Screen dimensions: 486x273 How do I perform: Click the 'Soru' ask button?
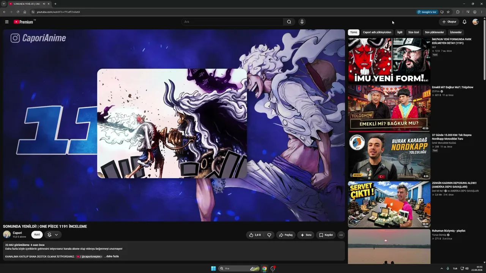pyautogui.click(x=306, y=235)
